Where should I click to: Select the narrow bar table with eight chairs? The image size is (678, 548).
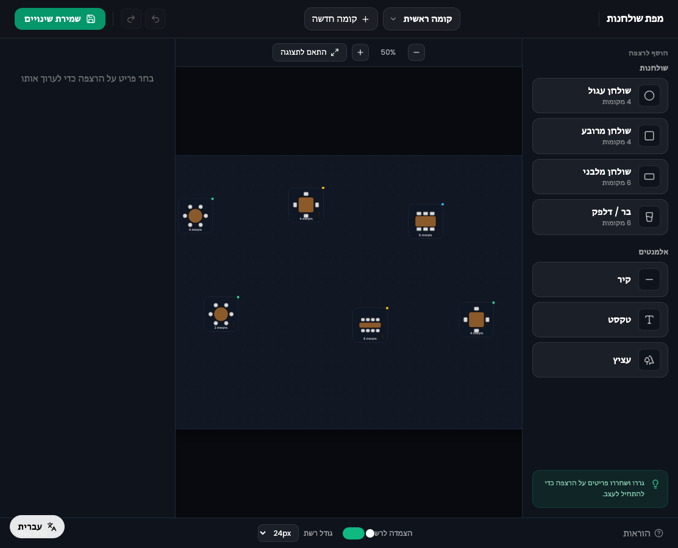pos(370,325)
